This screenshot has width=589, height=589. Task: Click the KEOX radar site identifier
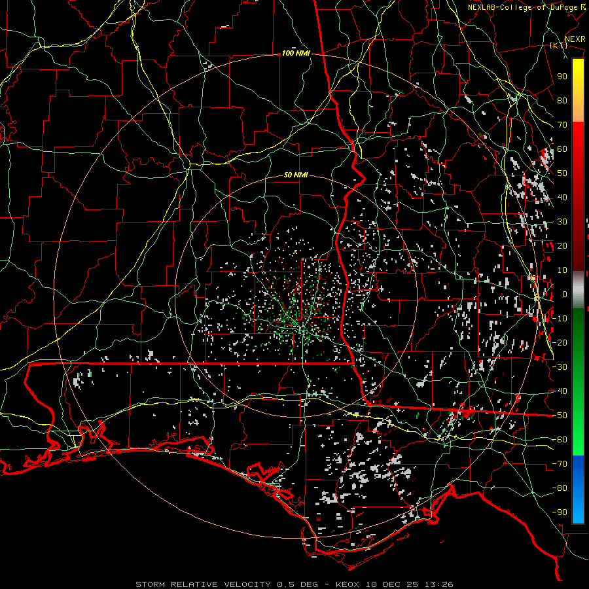348,584
